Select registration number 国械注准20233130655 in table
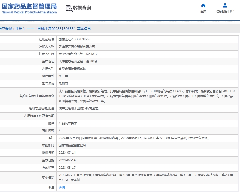Screen dimensions: 240x194 (74, 39)
